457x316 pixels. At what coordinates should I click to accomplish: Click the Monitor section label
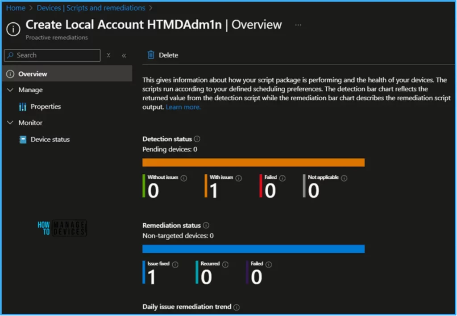pyautogui.click(x=30, y=123)
